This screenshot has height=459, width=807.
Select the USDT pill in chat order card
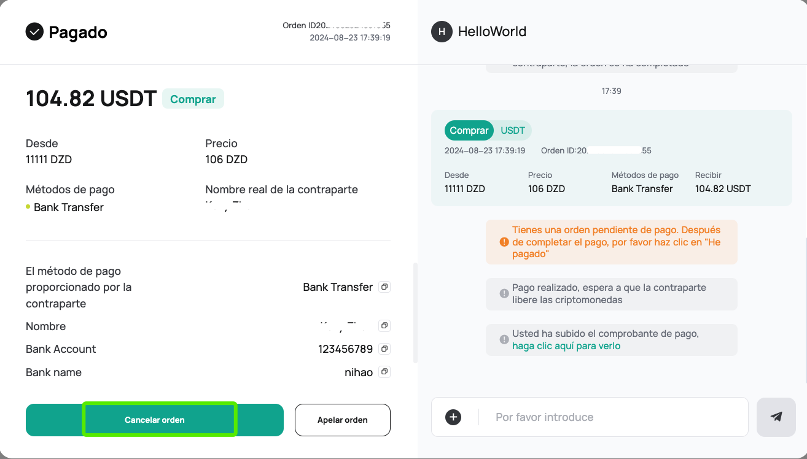pos(513,130)
